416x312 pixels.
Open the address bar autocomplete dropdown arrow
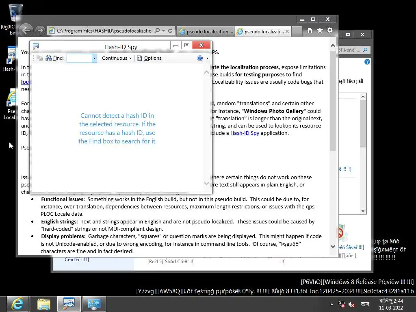(x=164, y=31)
